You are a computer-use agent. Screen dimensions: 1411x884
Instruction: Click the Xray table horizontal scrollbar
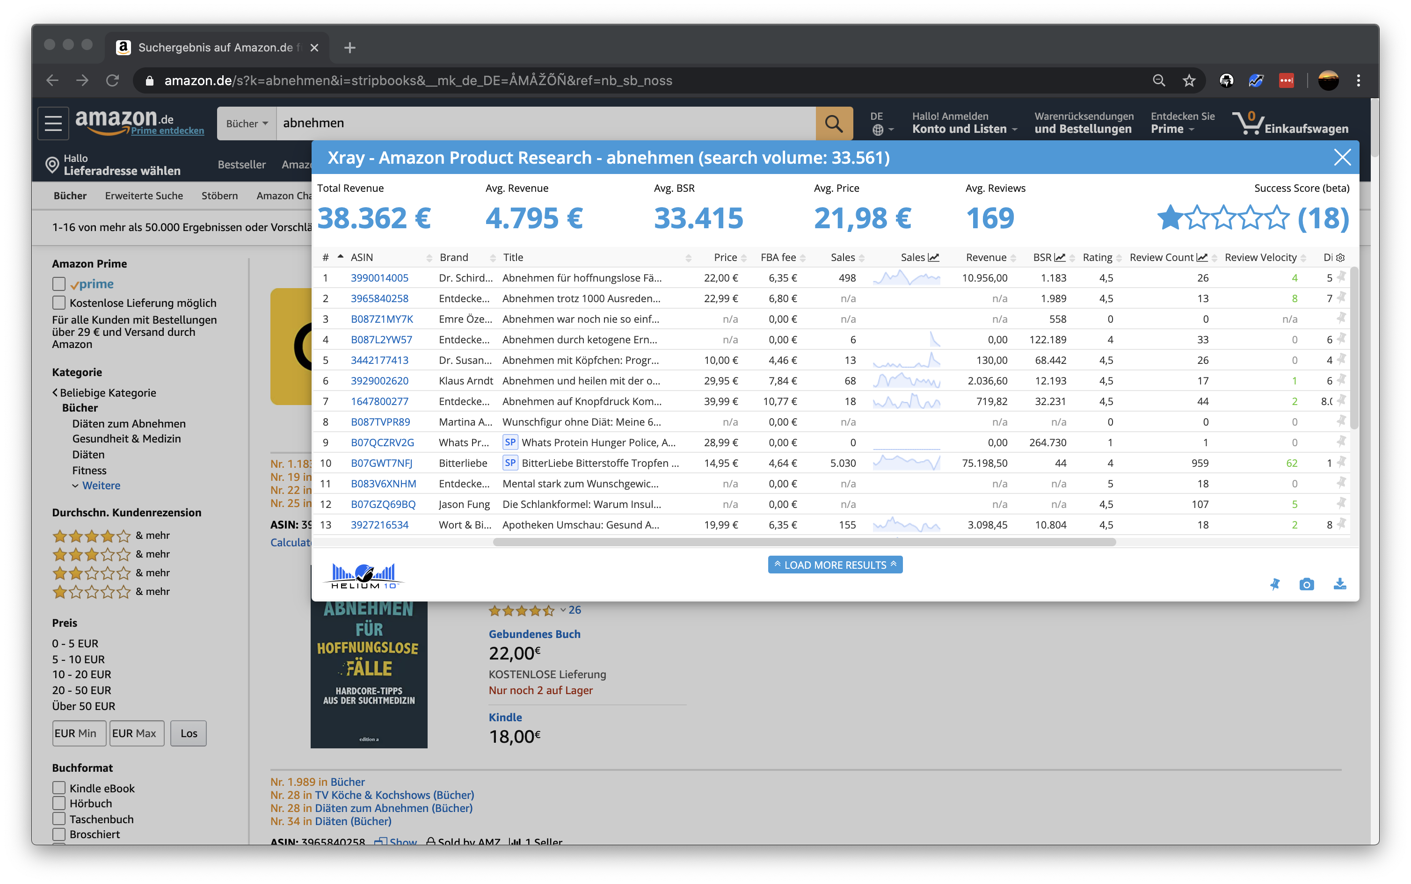tap(804, 542)
